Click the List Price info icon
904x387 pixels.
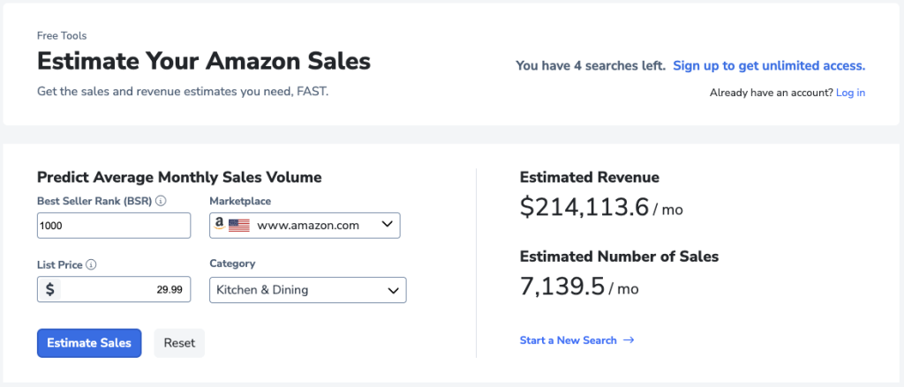(91, 264)
